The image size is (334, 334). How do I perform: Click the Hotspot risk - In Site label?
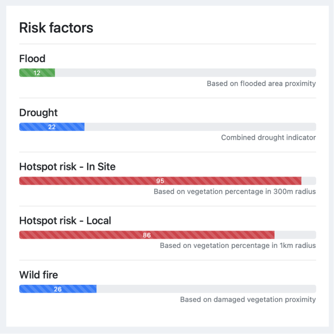click(67, 167)
